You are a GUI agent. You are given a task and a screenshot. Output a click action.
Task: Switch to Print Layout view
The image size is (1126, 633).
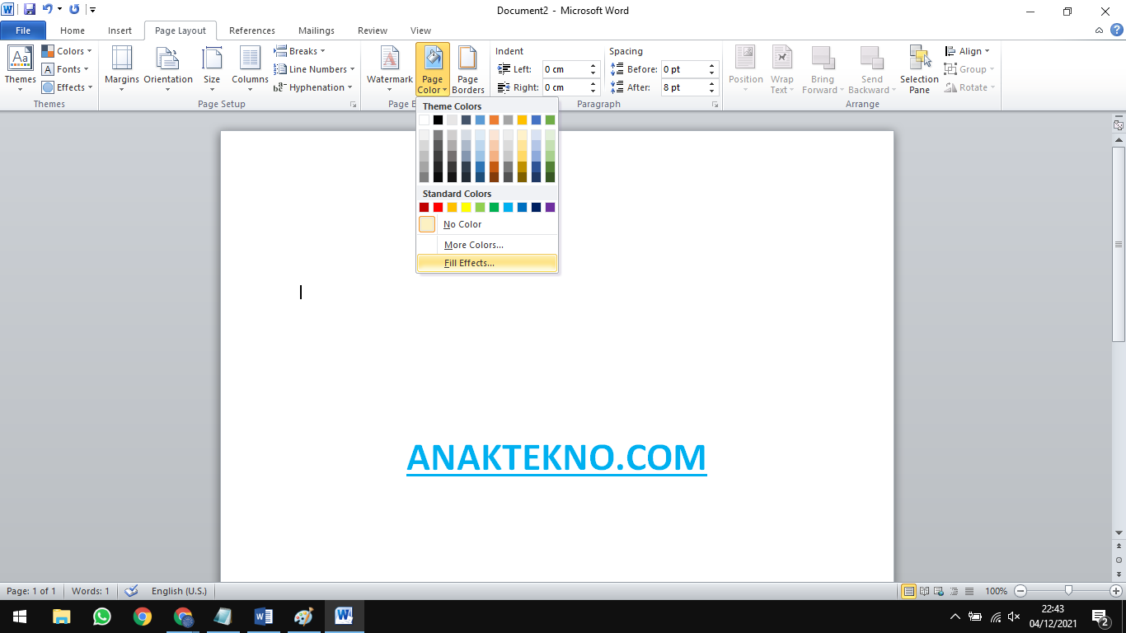pos(909,591)
